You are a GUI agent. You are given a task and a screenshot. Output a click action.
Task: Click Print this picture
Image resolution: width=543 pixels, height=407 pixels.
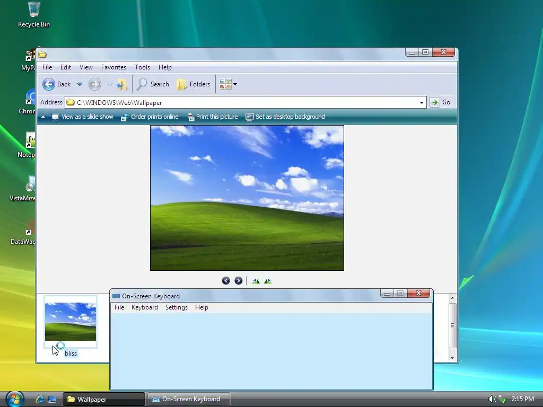click(213, 117)
